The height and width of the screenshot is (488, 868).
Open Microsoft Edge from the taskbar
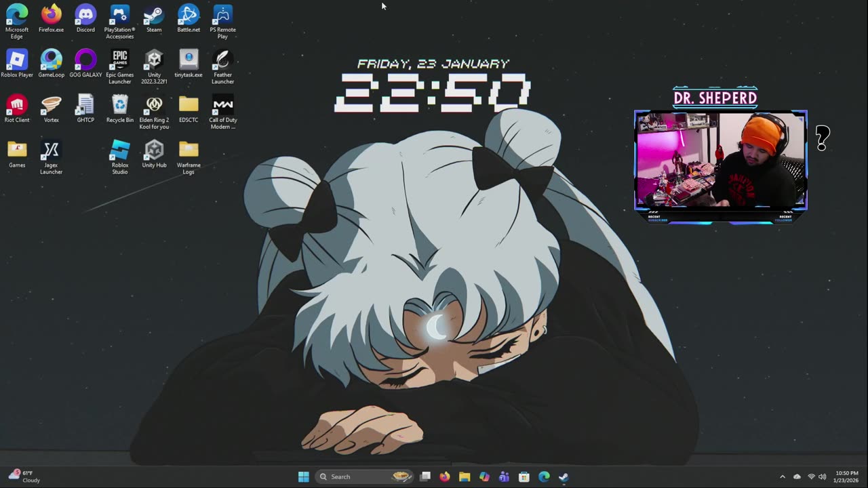544,476
